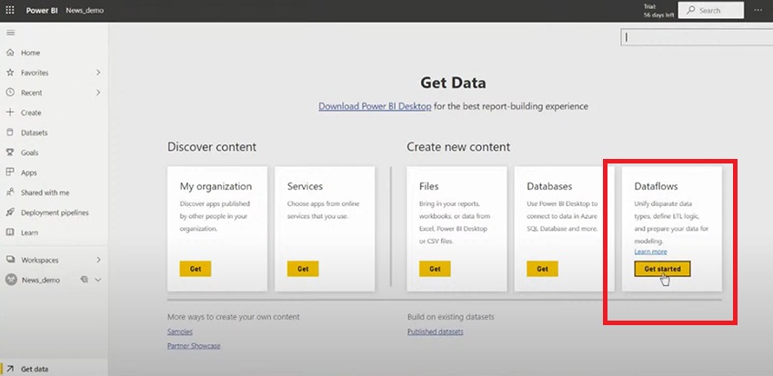Click the News_demo workspace avatar icon
This screenshot has height=376, width=773.
point(11,280)
